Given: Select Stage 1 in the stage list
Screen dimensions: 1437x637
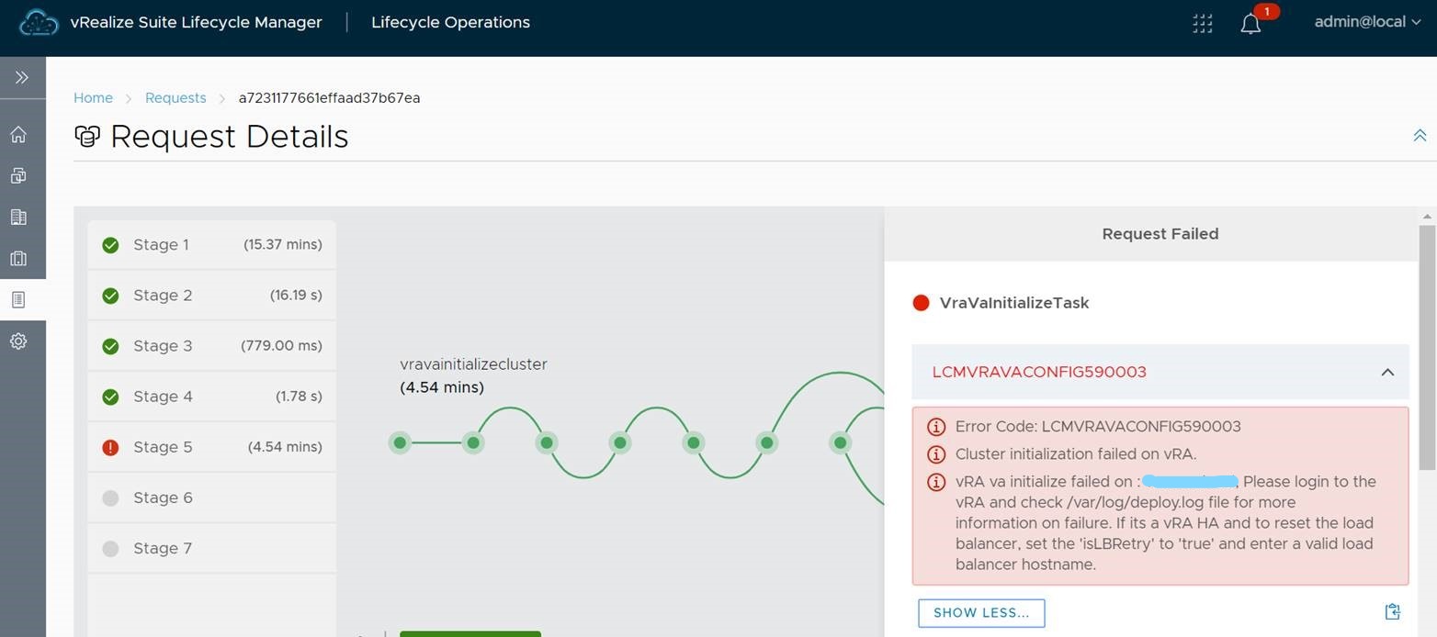Looking at the screenshot, I should [x=211, y=245].
